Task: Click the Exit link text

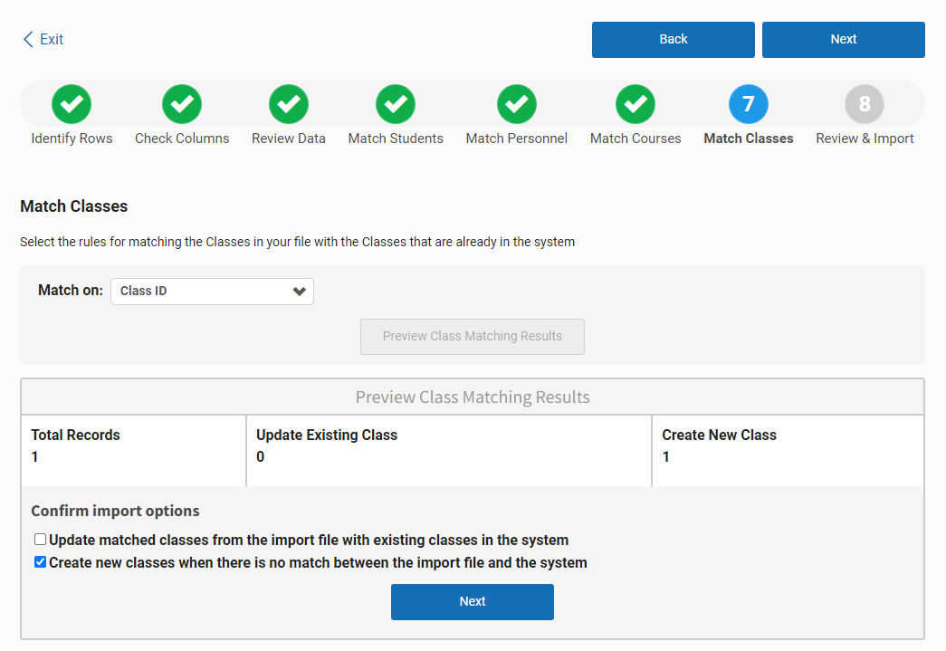Action: point(52,39)
